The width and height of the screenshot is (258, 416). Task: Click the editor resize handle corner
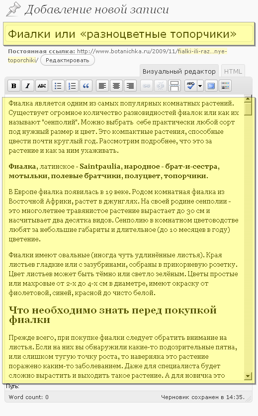tap(249, 399)
